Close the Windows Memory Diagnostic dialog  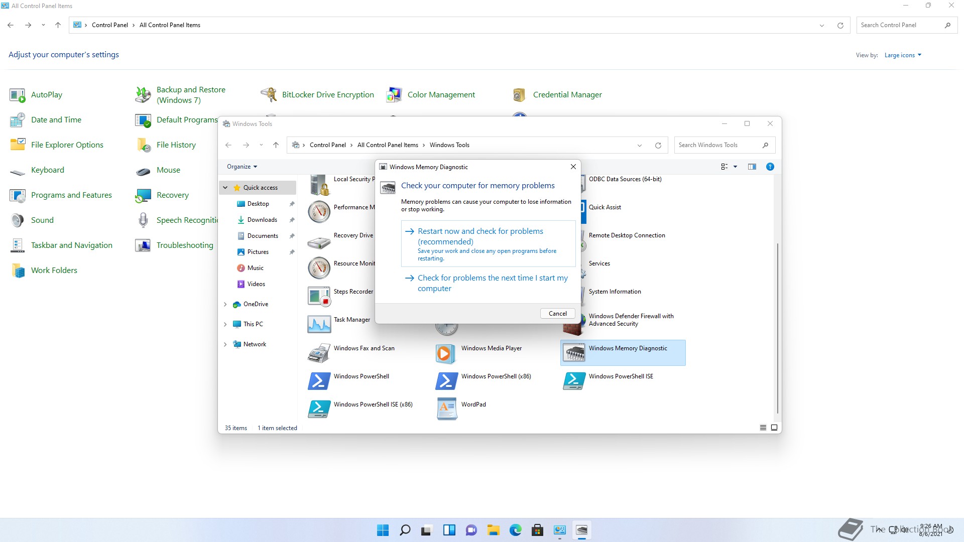573,167
